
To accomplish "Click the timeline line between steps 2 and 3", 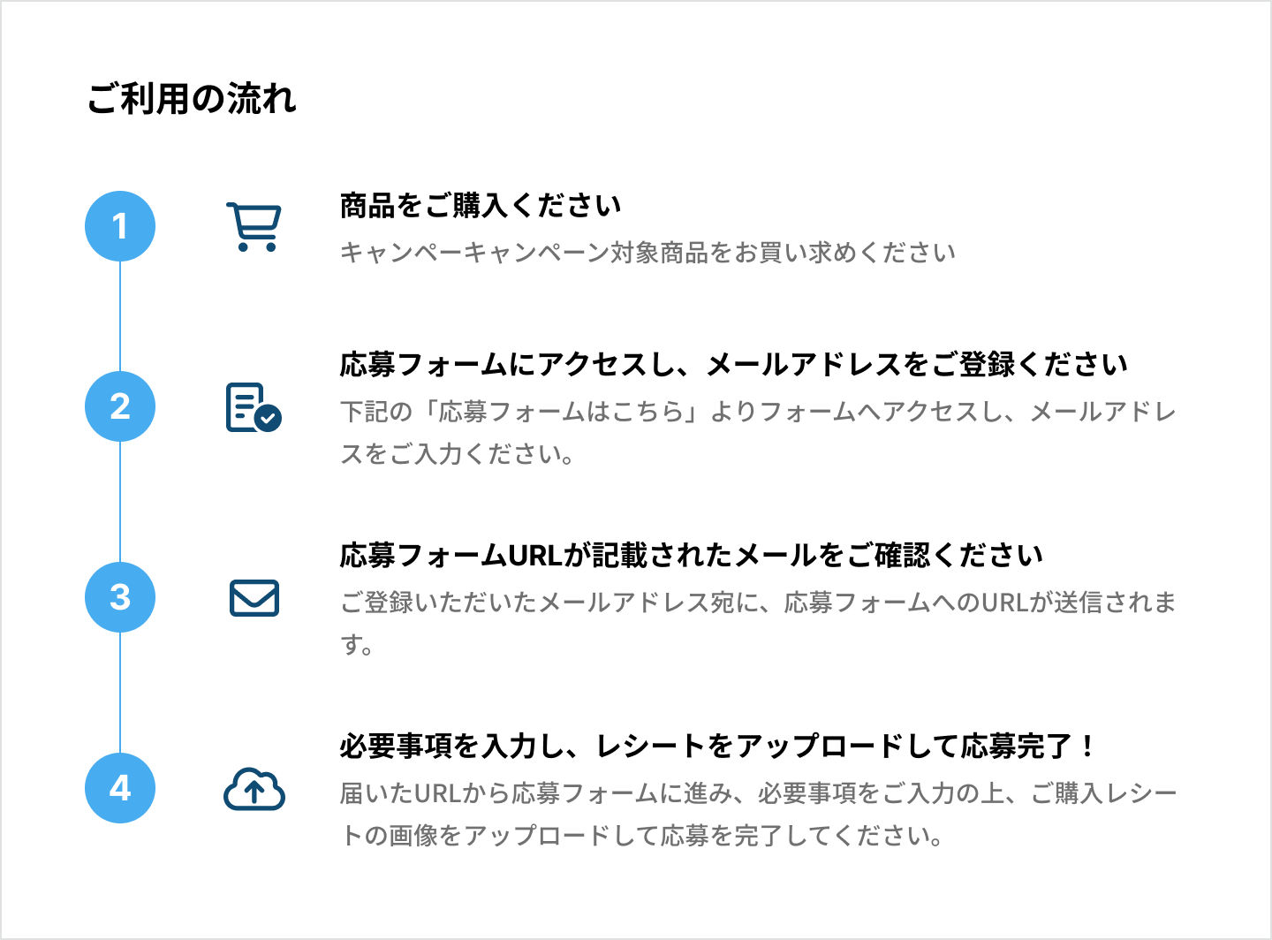I will (120, 502).
